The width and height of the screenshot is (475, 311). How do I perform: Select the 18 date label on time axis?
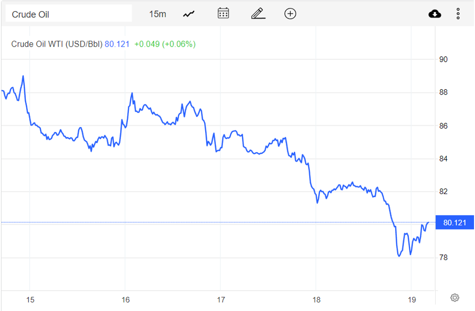[316, 299]
